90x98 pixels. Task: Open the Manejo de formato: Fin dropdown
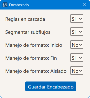click(x=77, y=57)
